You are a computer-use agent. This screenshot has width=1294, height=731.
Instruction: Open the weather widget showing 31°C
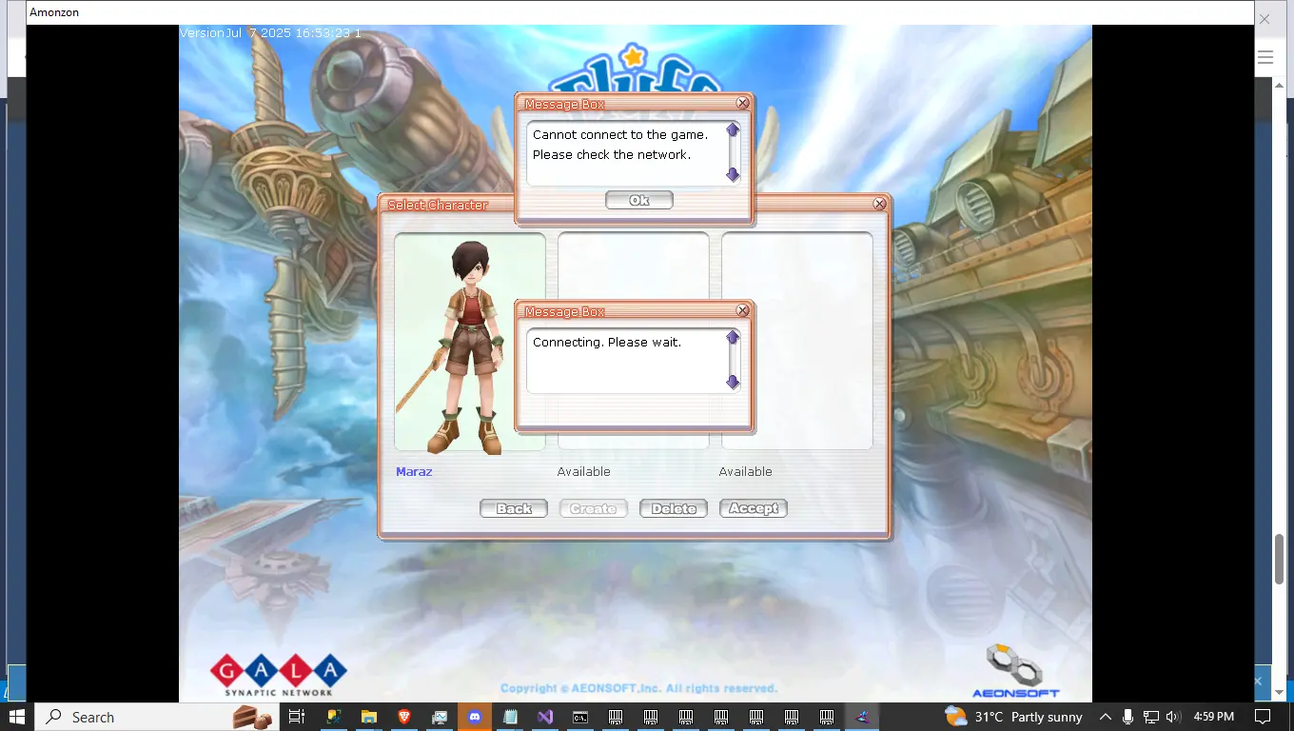point(1012,717)
